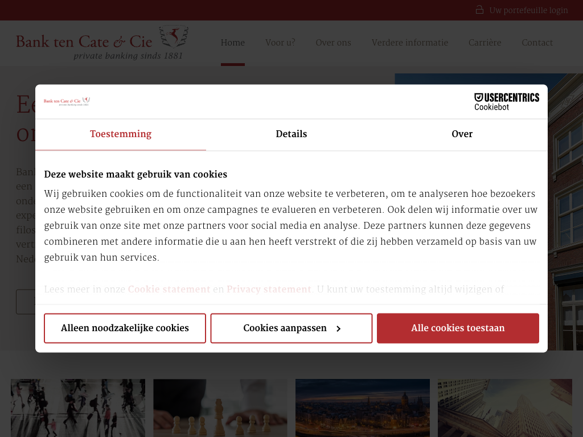The image size is (583, 437).
Task: Open the Privacy statement link
Action: (x=269, y=289)
